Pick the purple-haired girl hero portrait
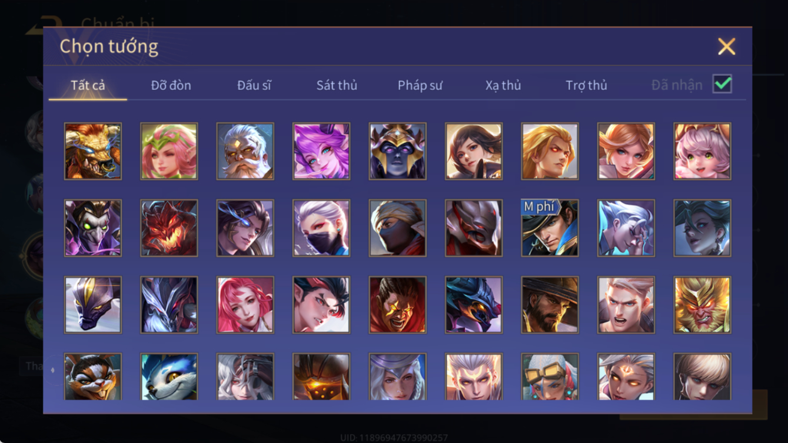The width and height of the screenshot is (788, 443). point(321,151)
